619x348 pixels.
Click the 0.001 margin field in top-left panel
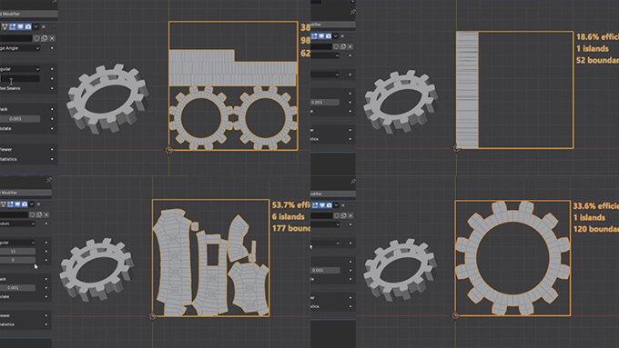coord(20,119)
